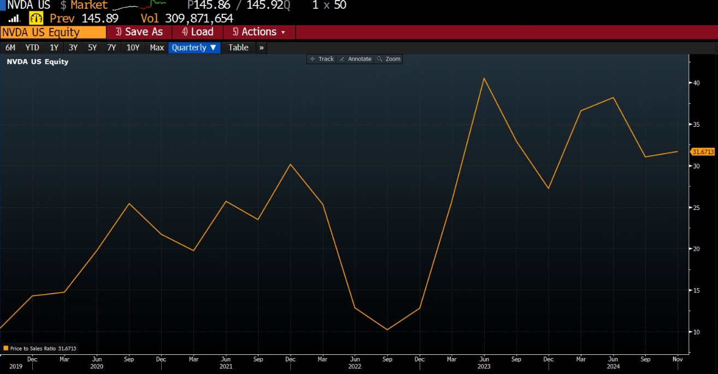718x374 pixels.
Task: Click the NVDA US Equity chart title
Action: point(38,62)
